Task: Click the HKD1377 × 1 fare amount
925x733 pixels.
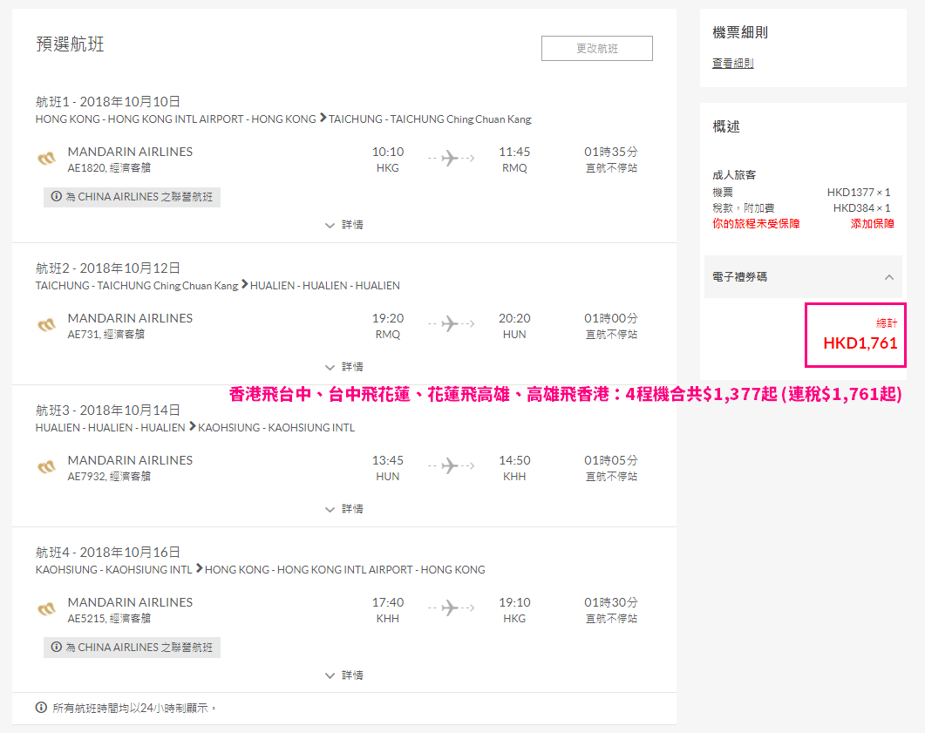Action: pos(859,193)
